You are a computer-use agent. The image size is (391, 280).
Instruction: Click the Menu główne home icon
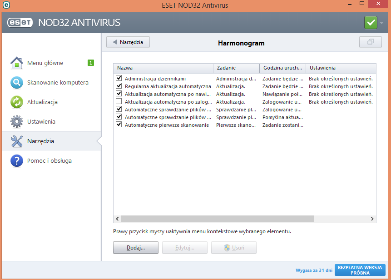point(17,63)
